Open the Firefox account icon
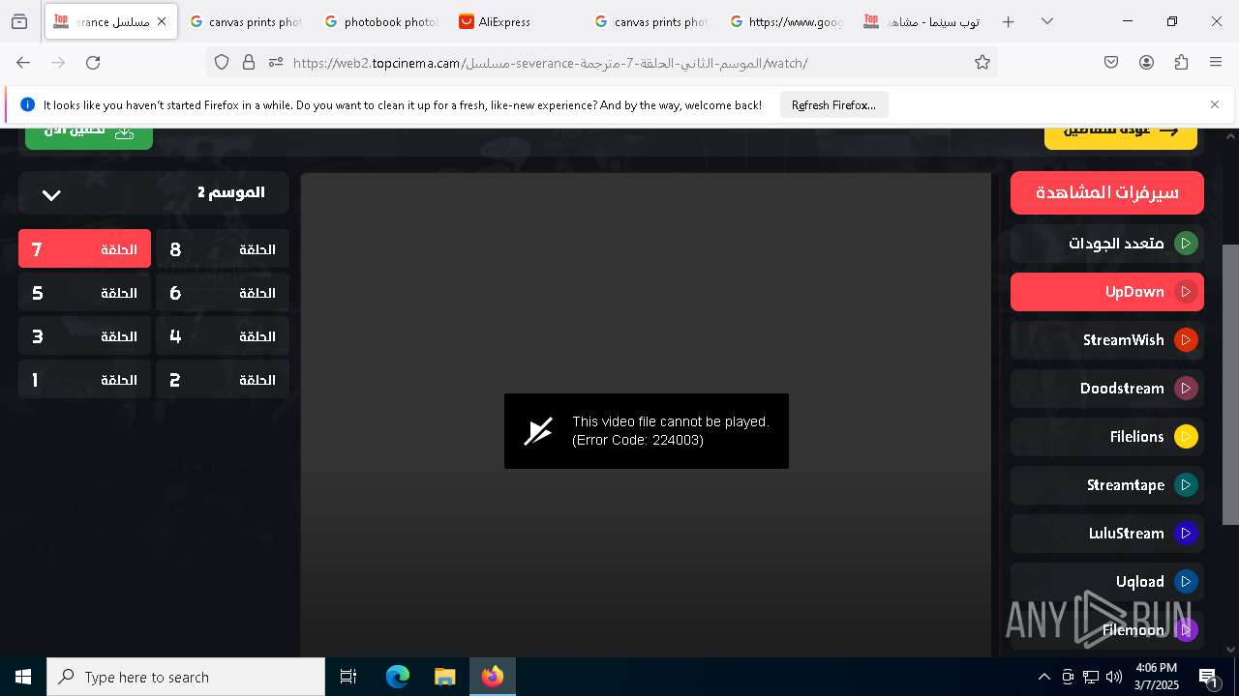Viewport: 1239px width, 696px height. (1146, 62)
